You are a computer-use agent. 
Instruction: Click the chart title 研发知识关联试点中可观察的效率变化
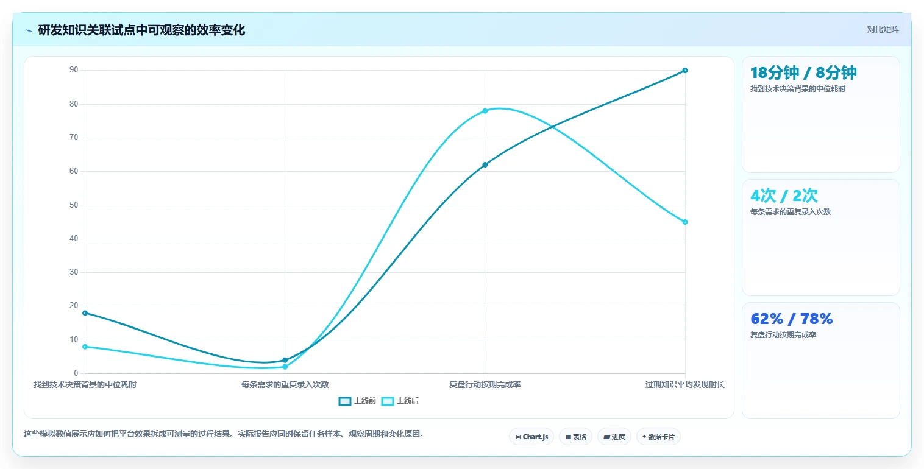pos(141,30)
